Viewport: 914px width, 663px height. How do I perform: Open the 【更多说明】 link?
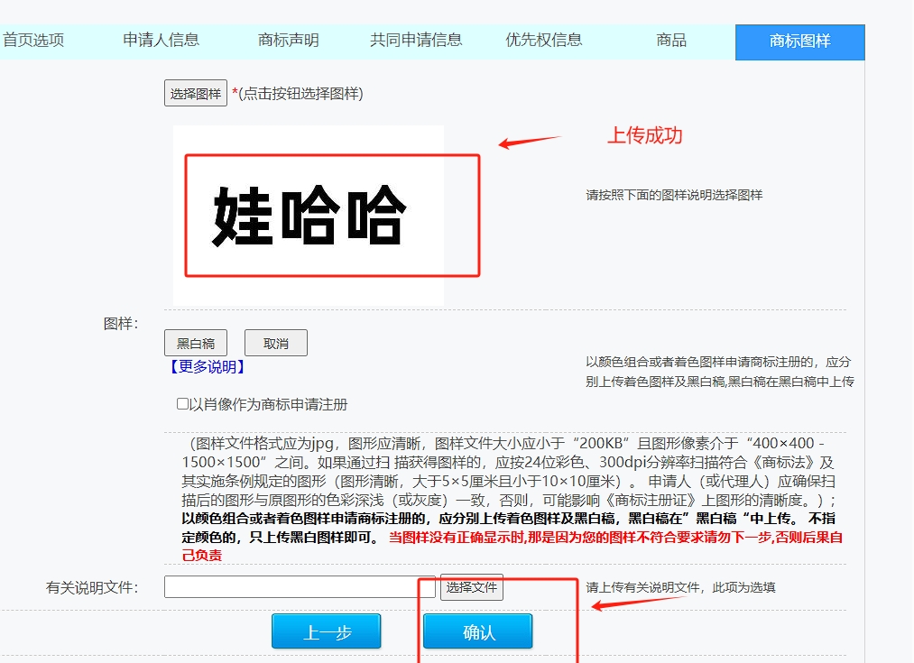coord(207,367)
